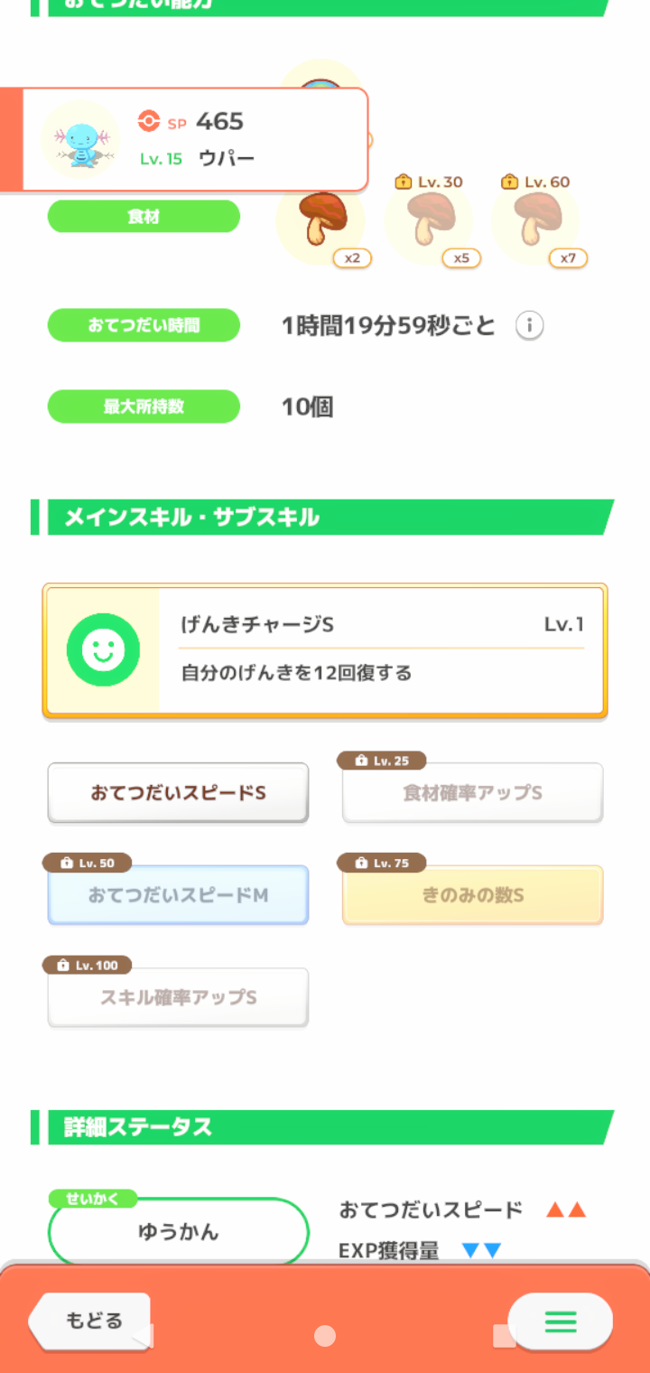650x1373 pixels.
Task: Tap the unlocked x2 mushroom ingredient
Action: click(320, 220)
